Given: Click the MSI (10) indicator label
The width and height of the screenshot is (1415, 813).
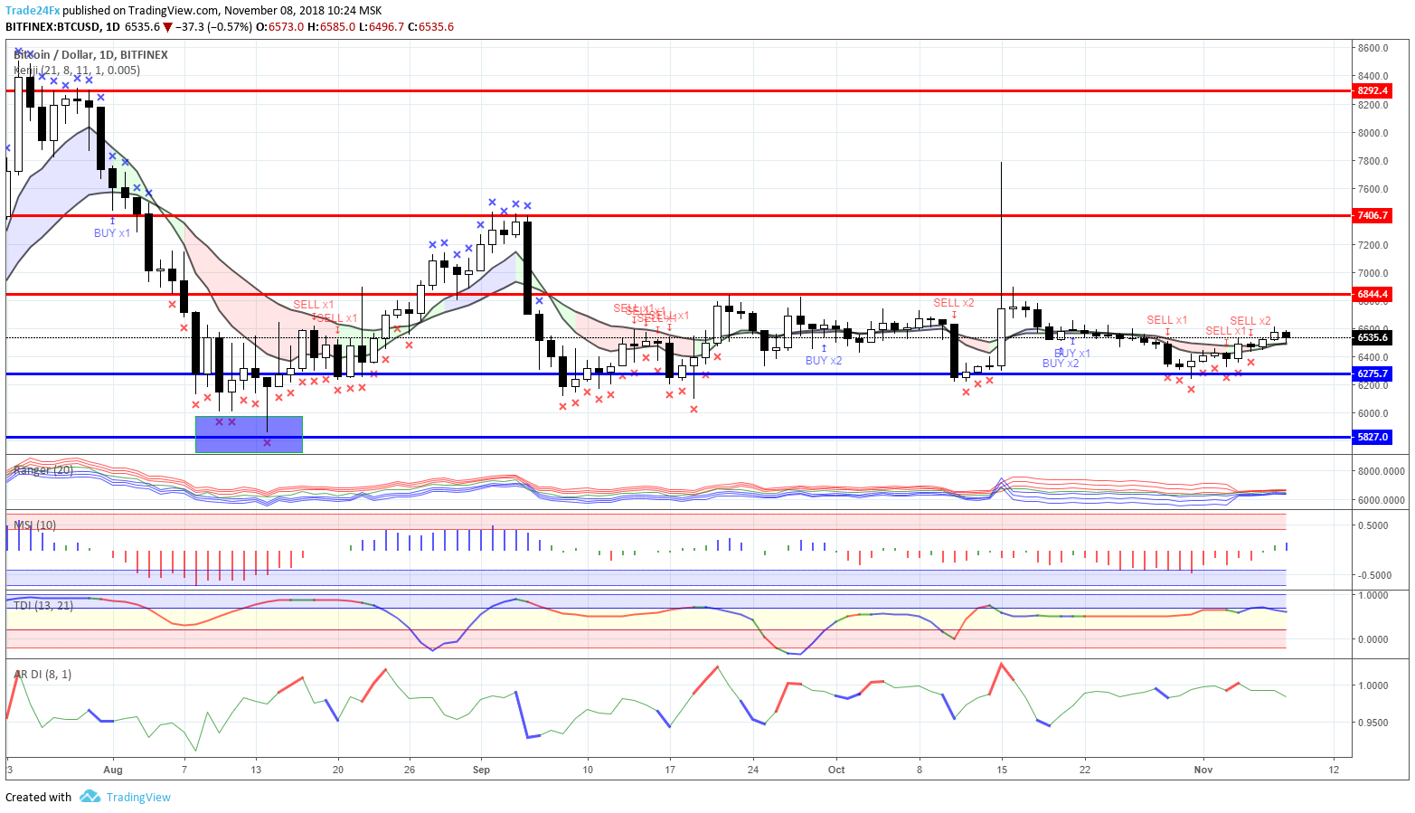Looking at the screenshot, I should pos(35,525).
